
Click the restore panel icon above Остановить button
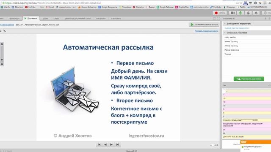(x=215, y=19)
